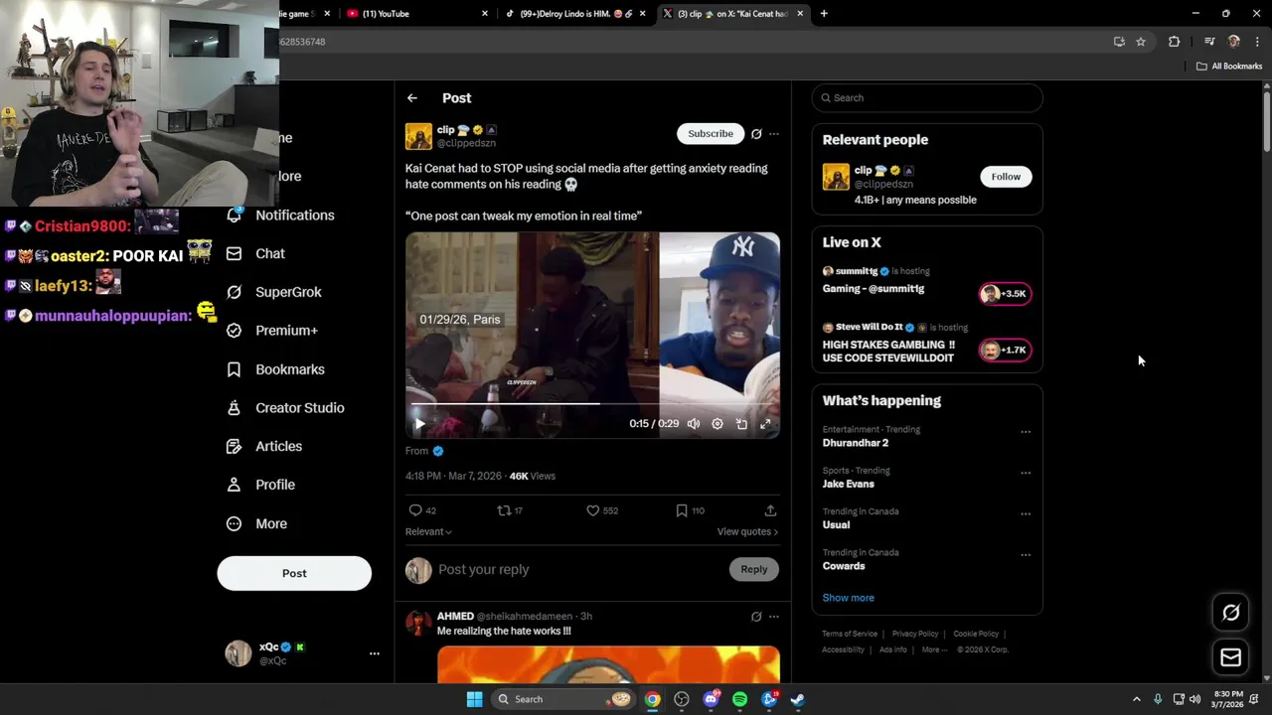Open Discord from the taskbar
The height and width of the screenshot is (715, 1272).
pos(711,699)
